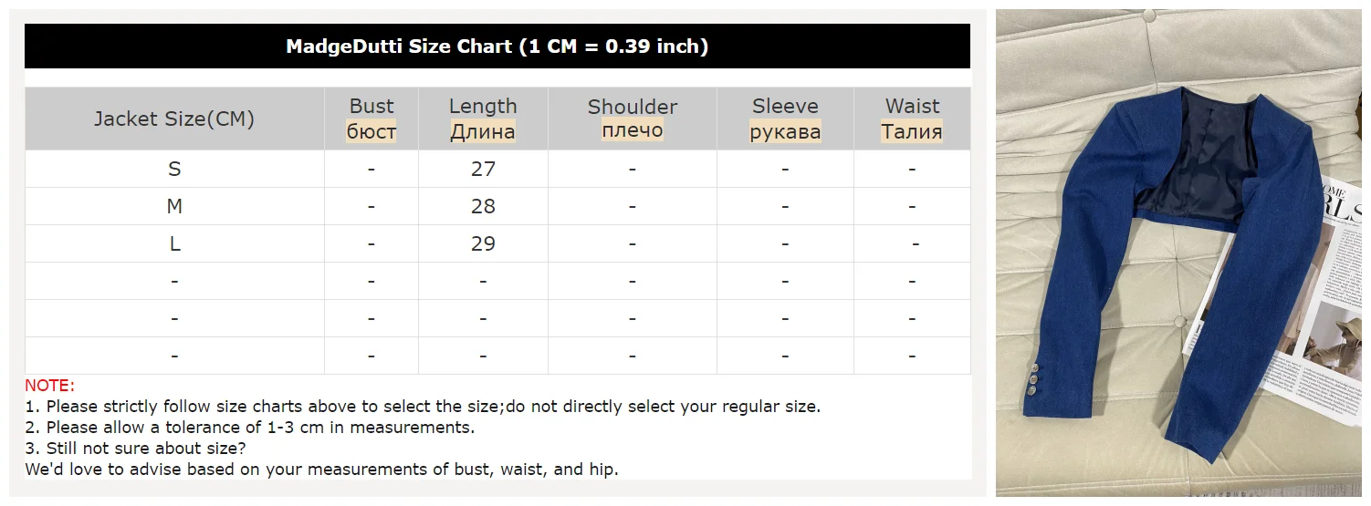Click the length value 27
Image resolution: width=1371 pixels, height=506 pixels.
pos(483,169)
